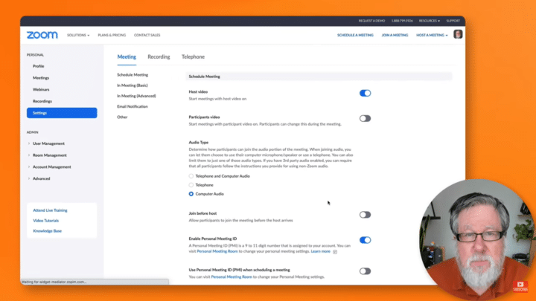Click Request a Demo
Image resolution: width=536 pixels, height=301 pixels.
(x=371, y=21)
